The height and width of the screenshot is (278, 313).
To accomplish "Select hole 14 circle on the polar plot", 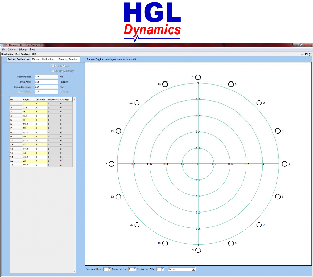I will coord(118,131).
